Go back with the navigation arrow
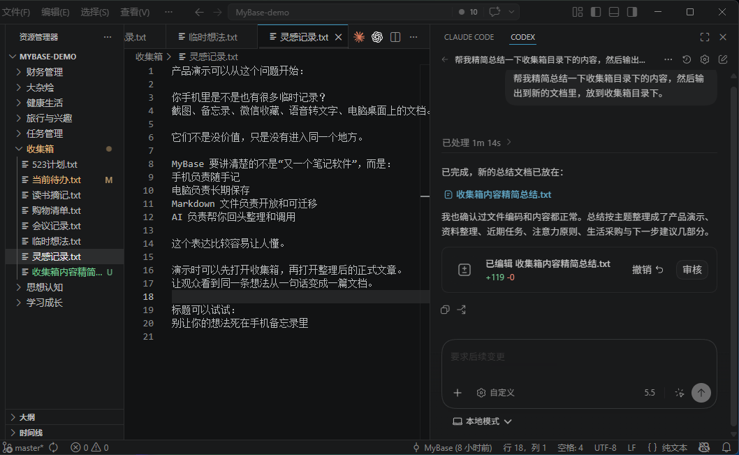Image resolution: width=739 pixels, height=455 pixels. [x=199, y=13]
